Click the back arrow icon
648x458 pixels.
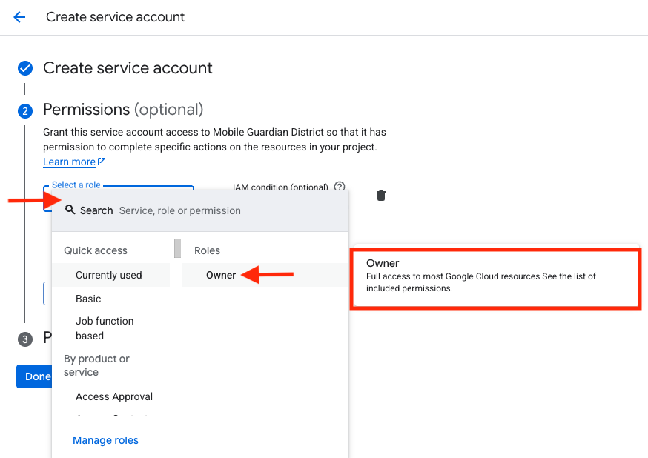click(x=19, y=17)
